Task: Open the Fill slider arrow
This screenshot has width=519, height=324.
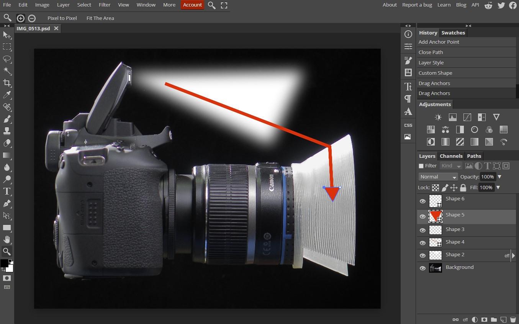Action: 498,187
